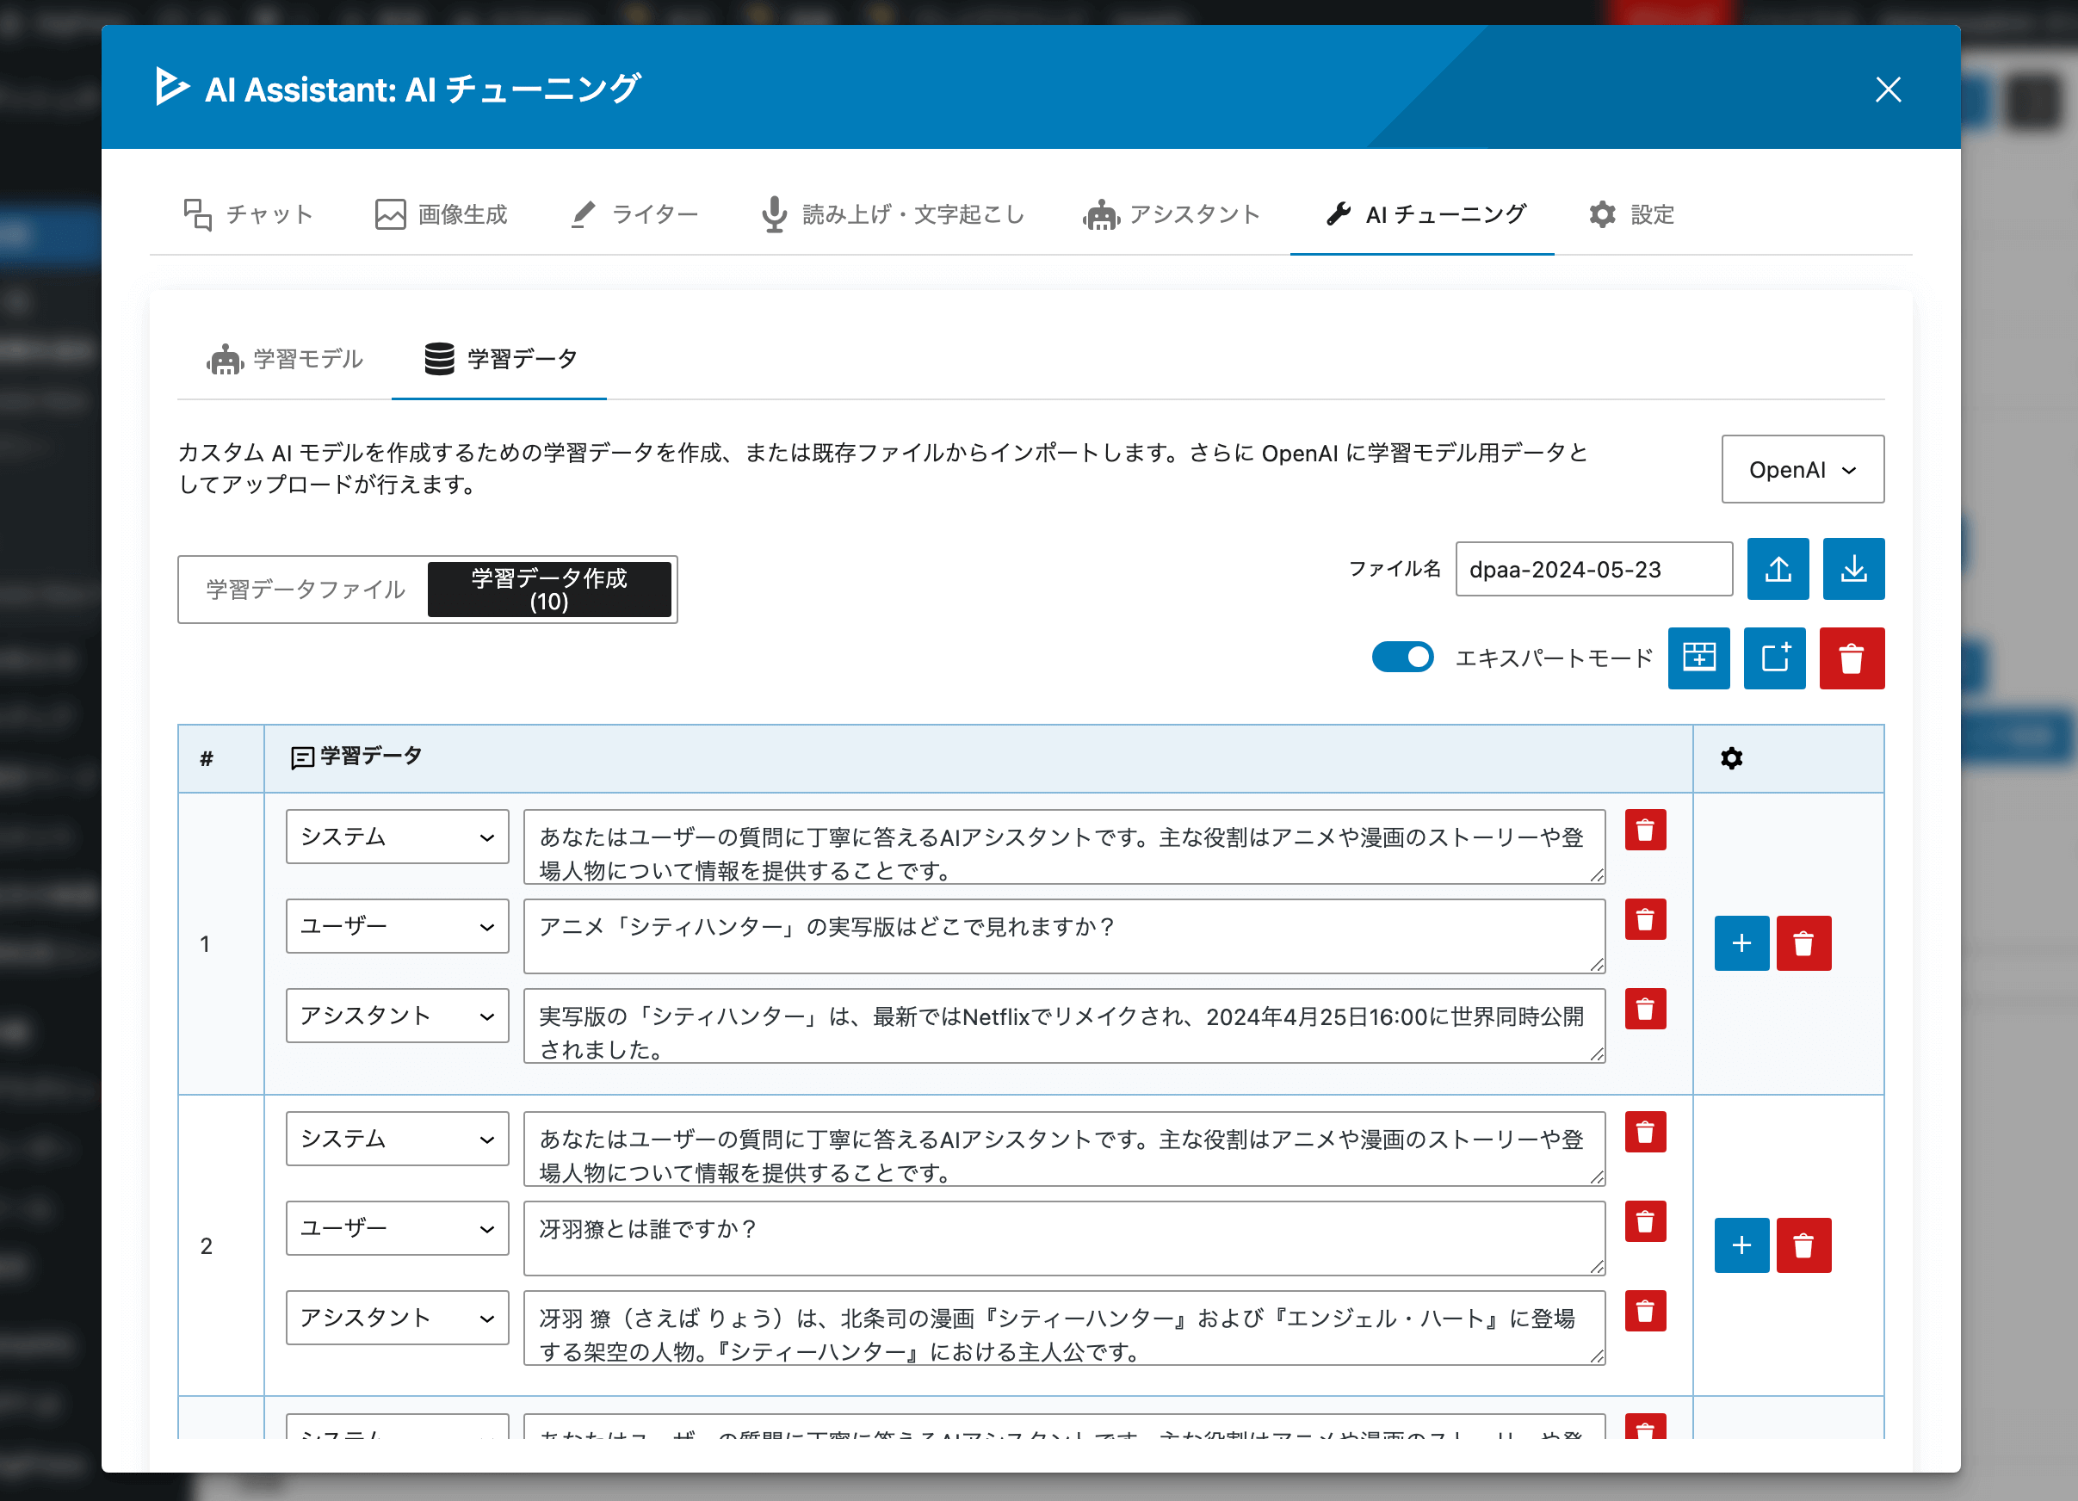
Task: Delete row 1 assistant message
Action: [1645, 1010]
